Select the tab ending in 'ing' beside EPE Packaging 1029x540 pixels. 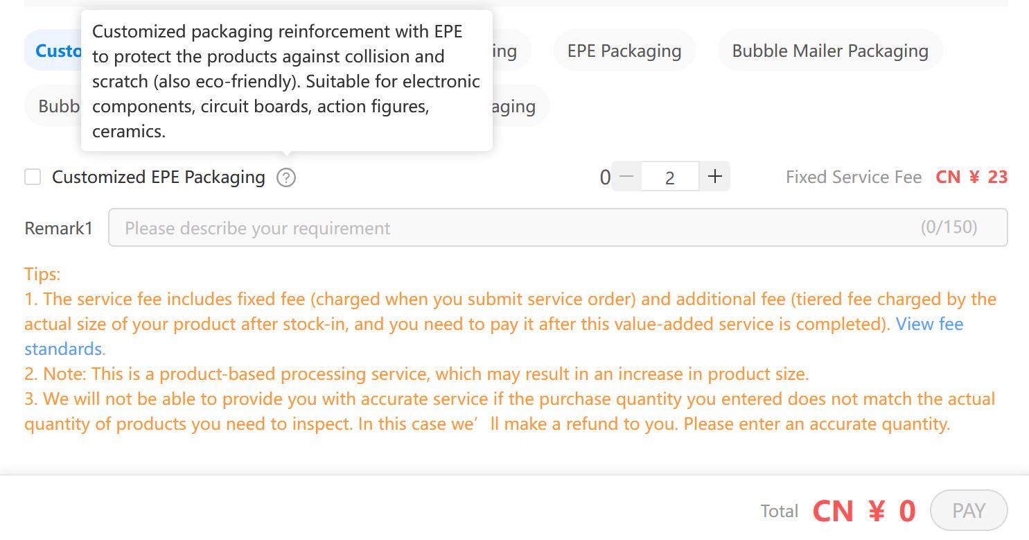click(x=511, y=51)
